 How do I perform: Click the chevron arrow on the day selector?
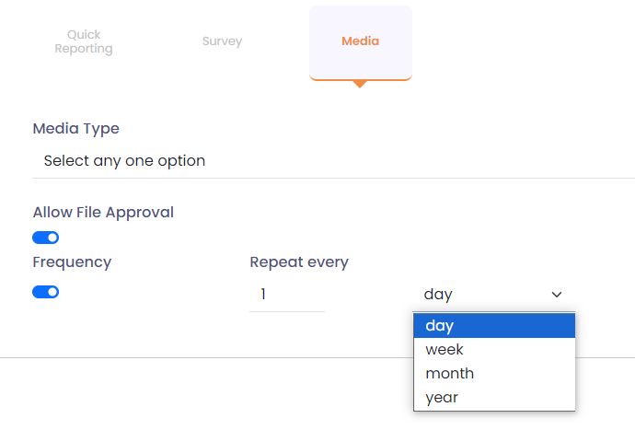tap(557, 295)
